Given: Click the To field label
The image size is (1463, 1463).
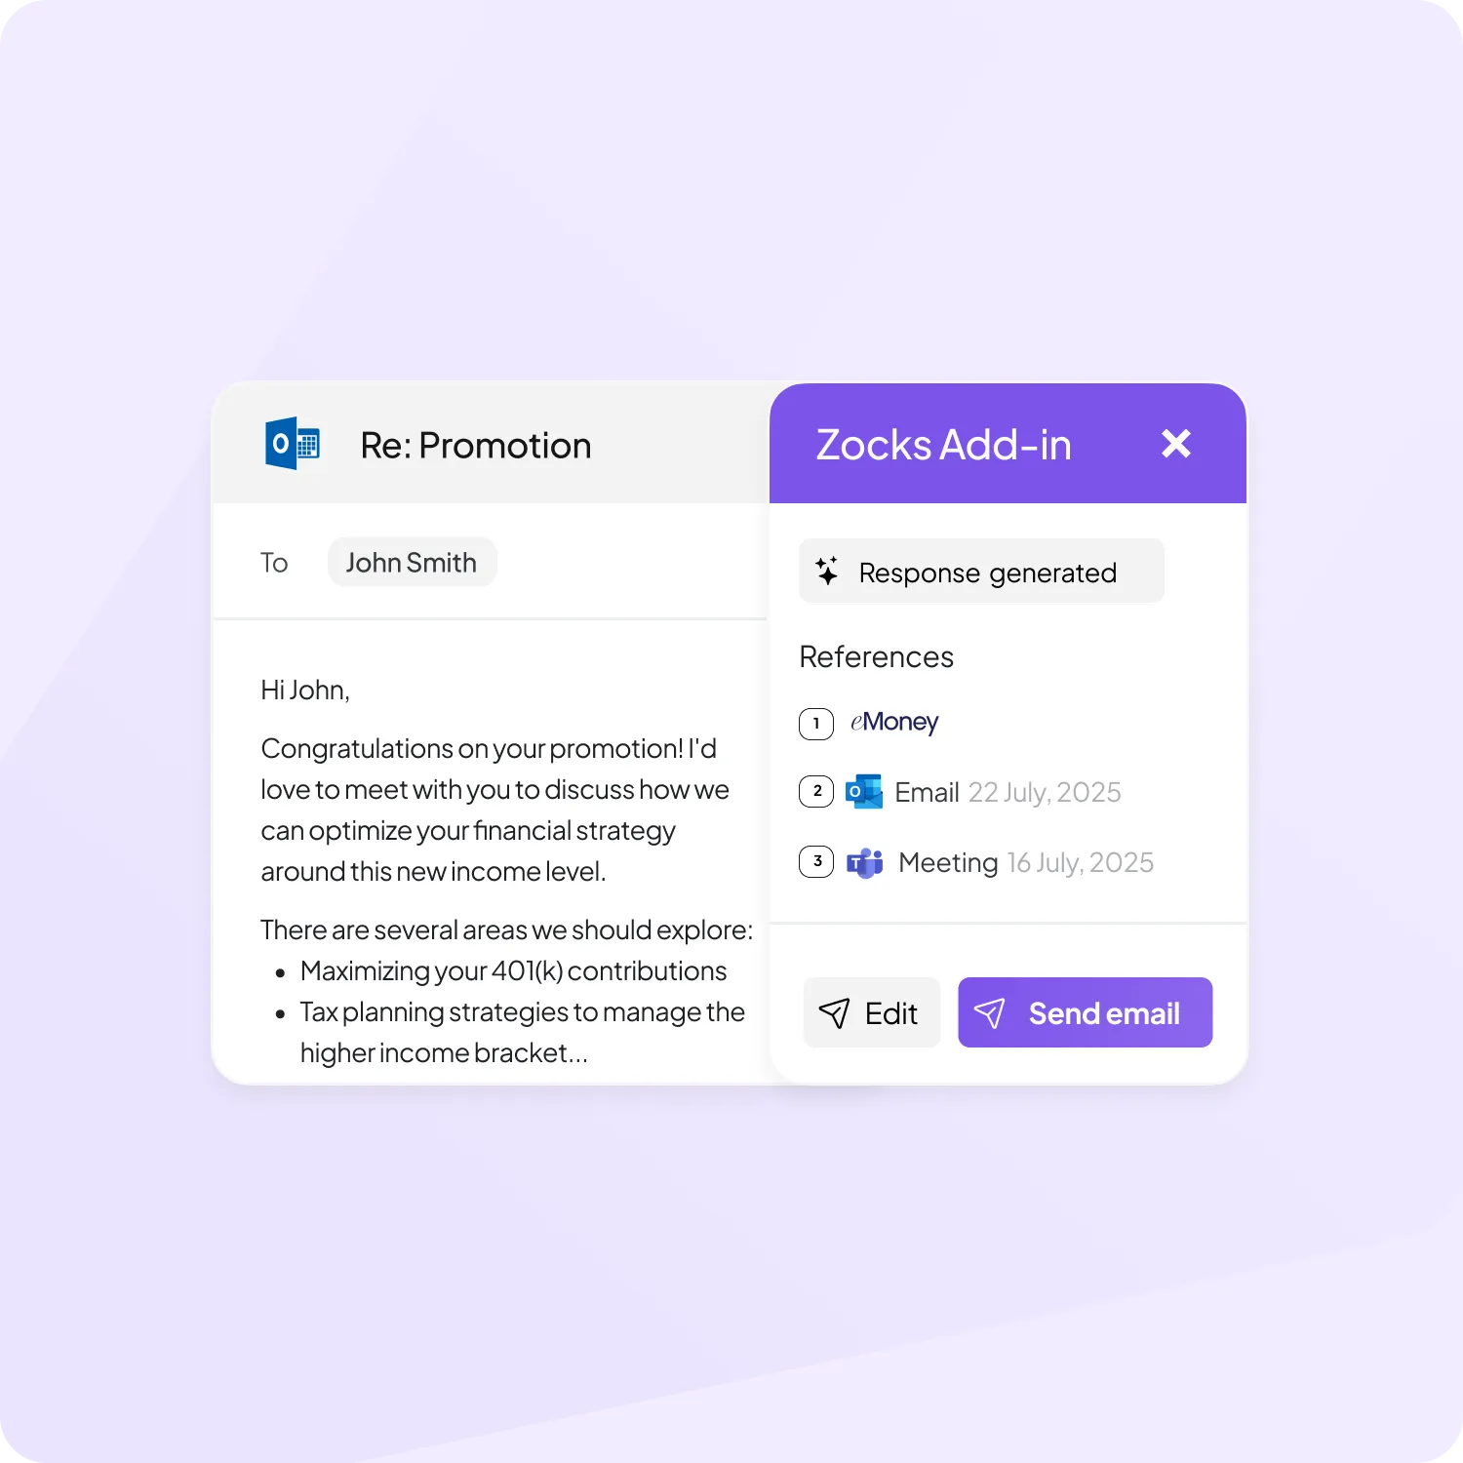Looking at the screenshot, I should tap(274, 563).
